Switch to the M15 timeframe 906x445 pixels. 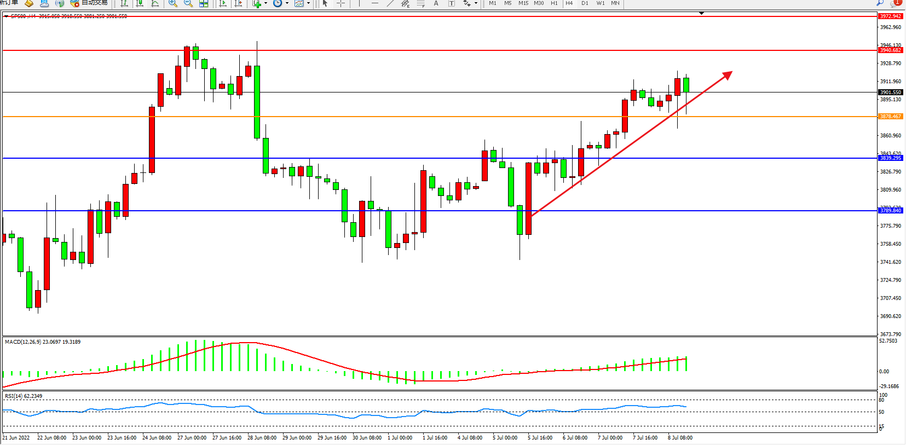tap(523, 3)
